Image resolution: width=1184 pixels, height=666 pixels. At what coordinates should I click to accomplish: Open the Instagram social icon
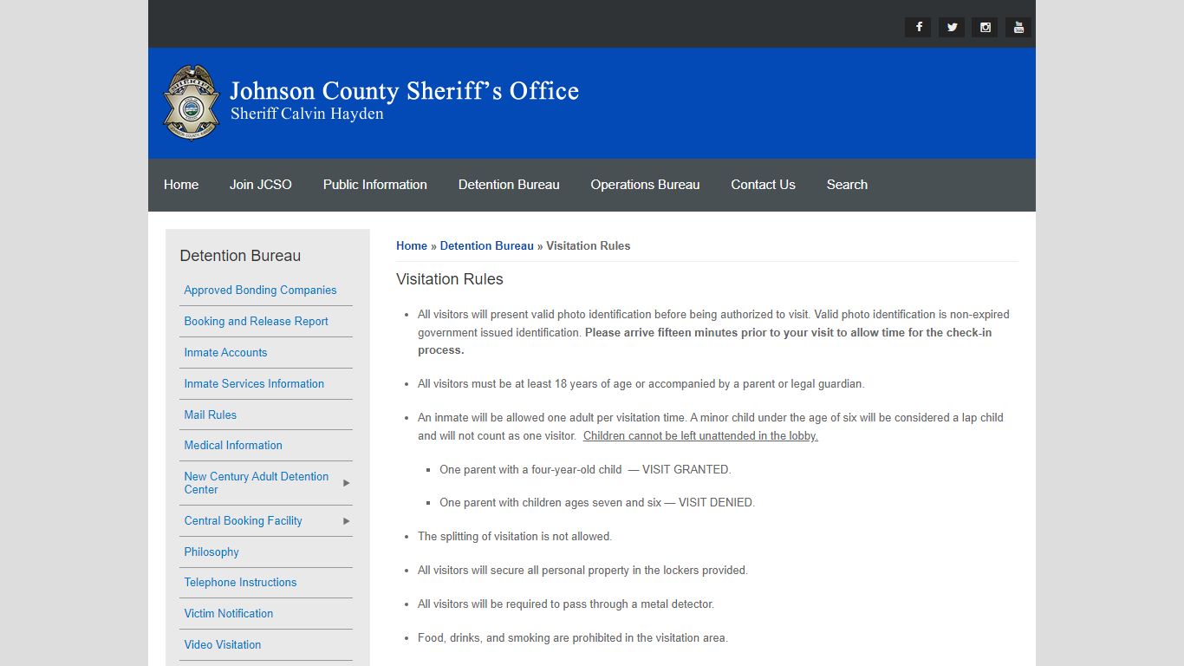[985, 27]
